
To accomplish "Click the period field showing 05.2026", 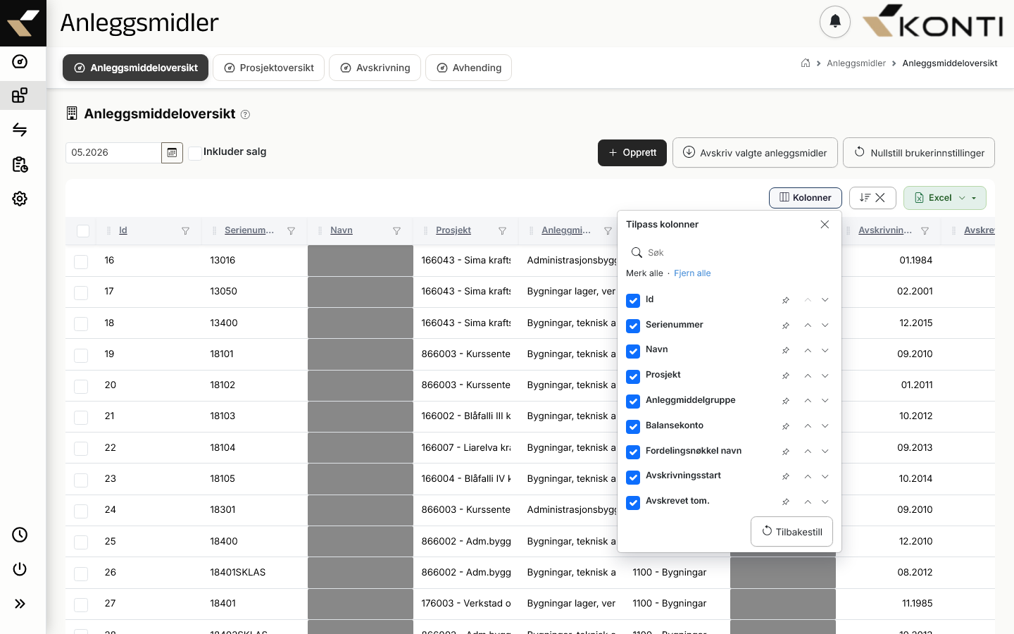I will coord(113,153).
